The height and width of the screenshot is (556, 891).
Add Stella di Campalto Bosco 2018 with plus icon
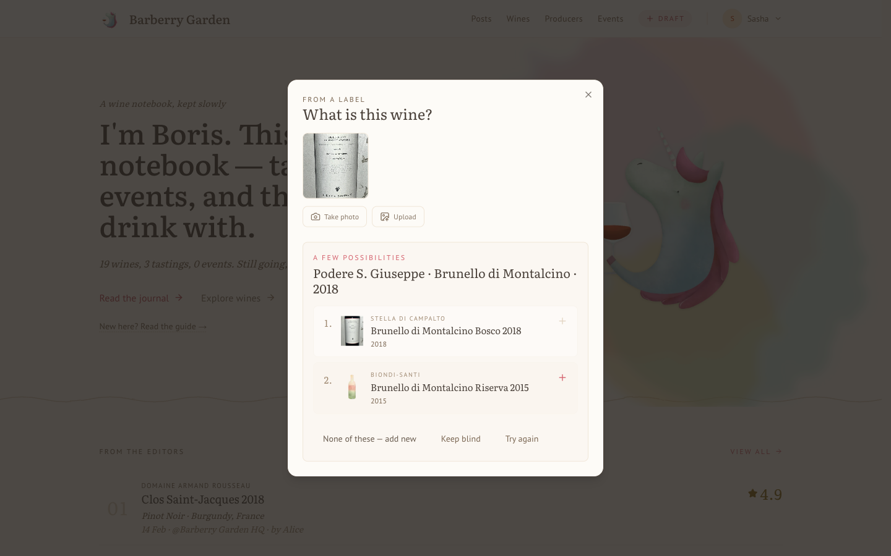(562, 321)
